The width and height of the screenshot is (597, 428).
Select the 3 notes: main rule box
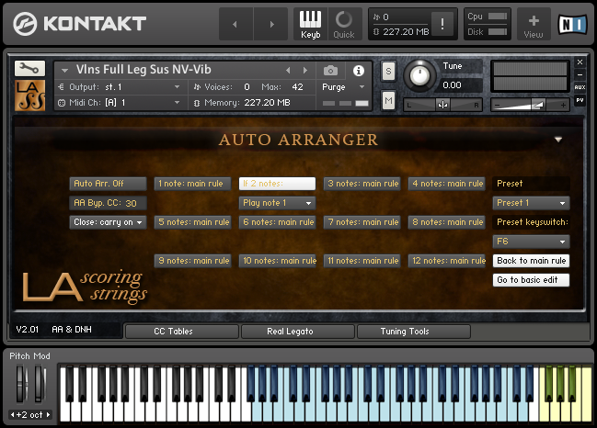click(362, 184)
